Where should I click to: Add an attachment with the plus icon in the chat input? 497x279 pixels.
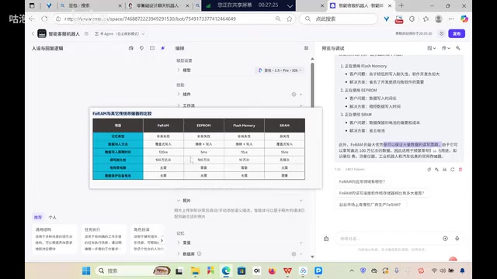[x=445, y=239]
